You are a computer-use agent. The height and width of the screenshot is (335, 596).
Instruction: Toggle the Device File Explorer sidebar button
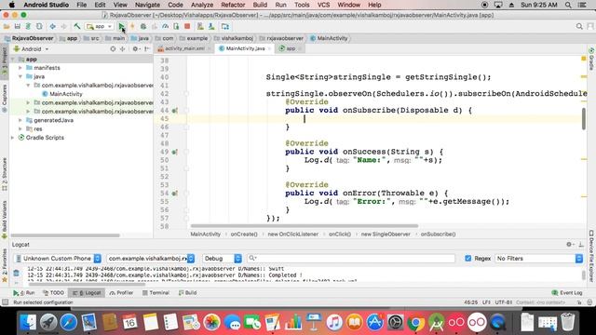[x=591, y=256]
